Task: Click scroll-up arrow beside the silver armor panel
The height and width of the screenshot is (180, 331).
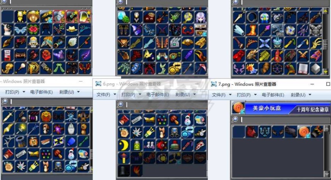Action: pos(326,11)
